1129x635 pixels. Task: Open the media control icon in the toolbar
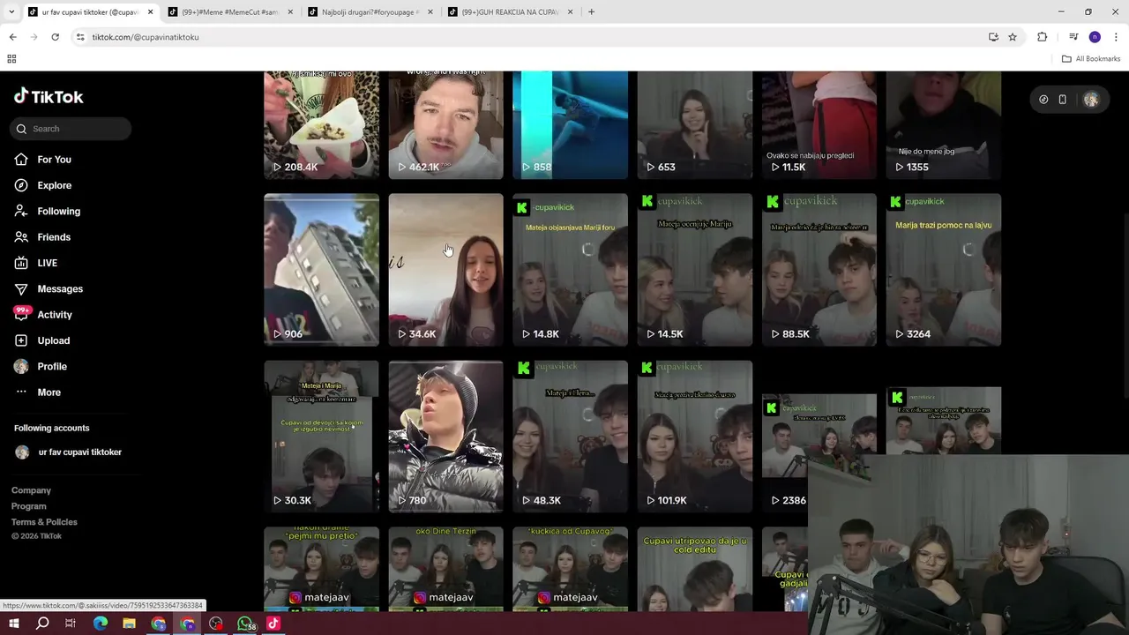click(x=1073, y=37)
